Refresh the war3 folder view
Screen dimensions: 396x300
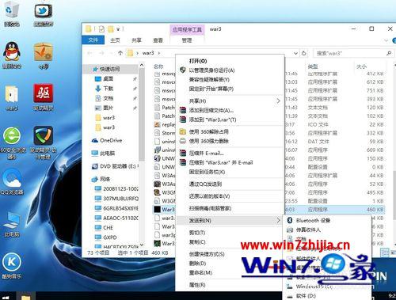point(304,53)
